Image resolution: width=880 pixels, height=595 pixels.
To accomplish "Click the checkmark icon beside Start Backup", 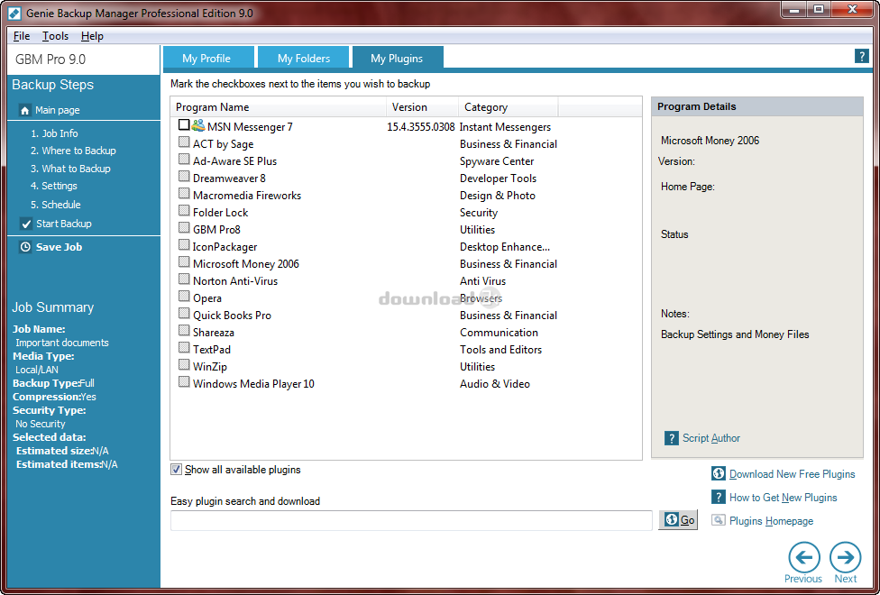I will tap(26, 224).
